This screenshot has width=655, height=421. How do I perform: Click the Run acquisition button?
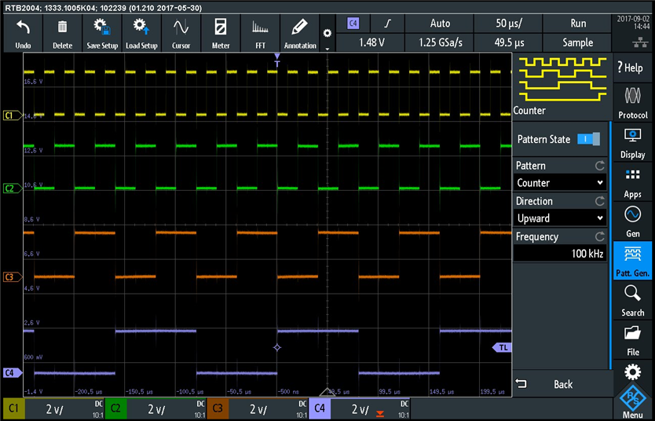point(578,24)
